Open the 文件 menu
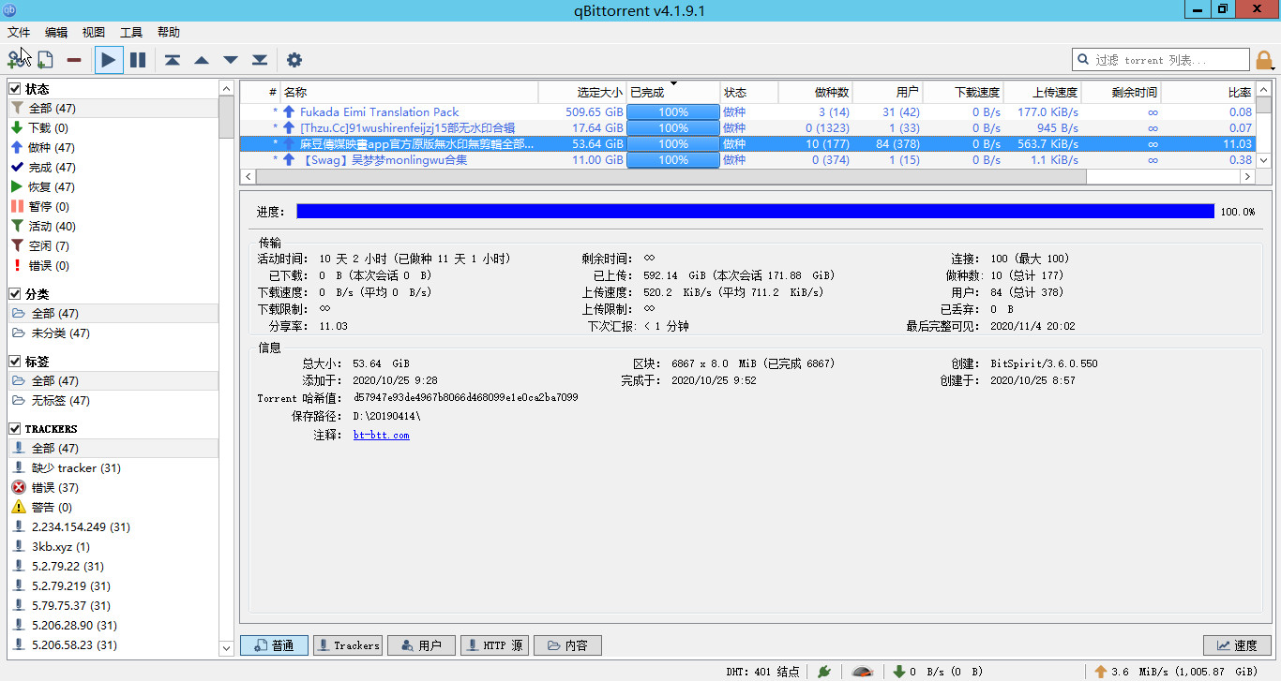This screenshot has width=1281, height=681. click(x=19, y=32)
